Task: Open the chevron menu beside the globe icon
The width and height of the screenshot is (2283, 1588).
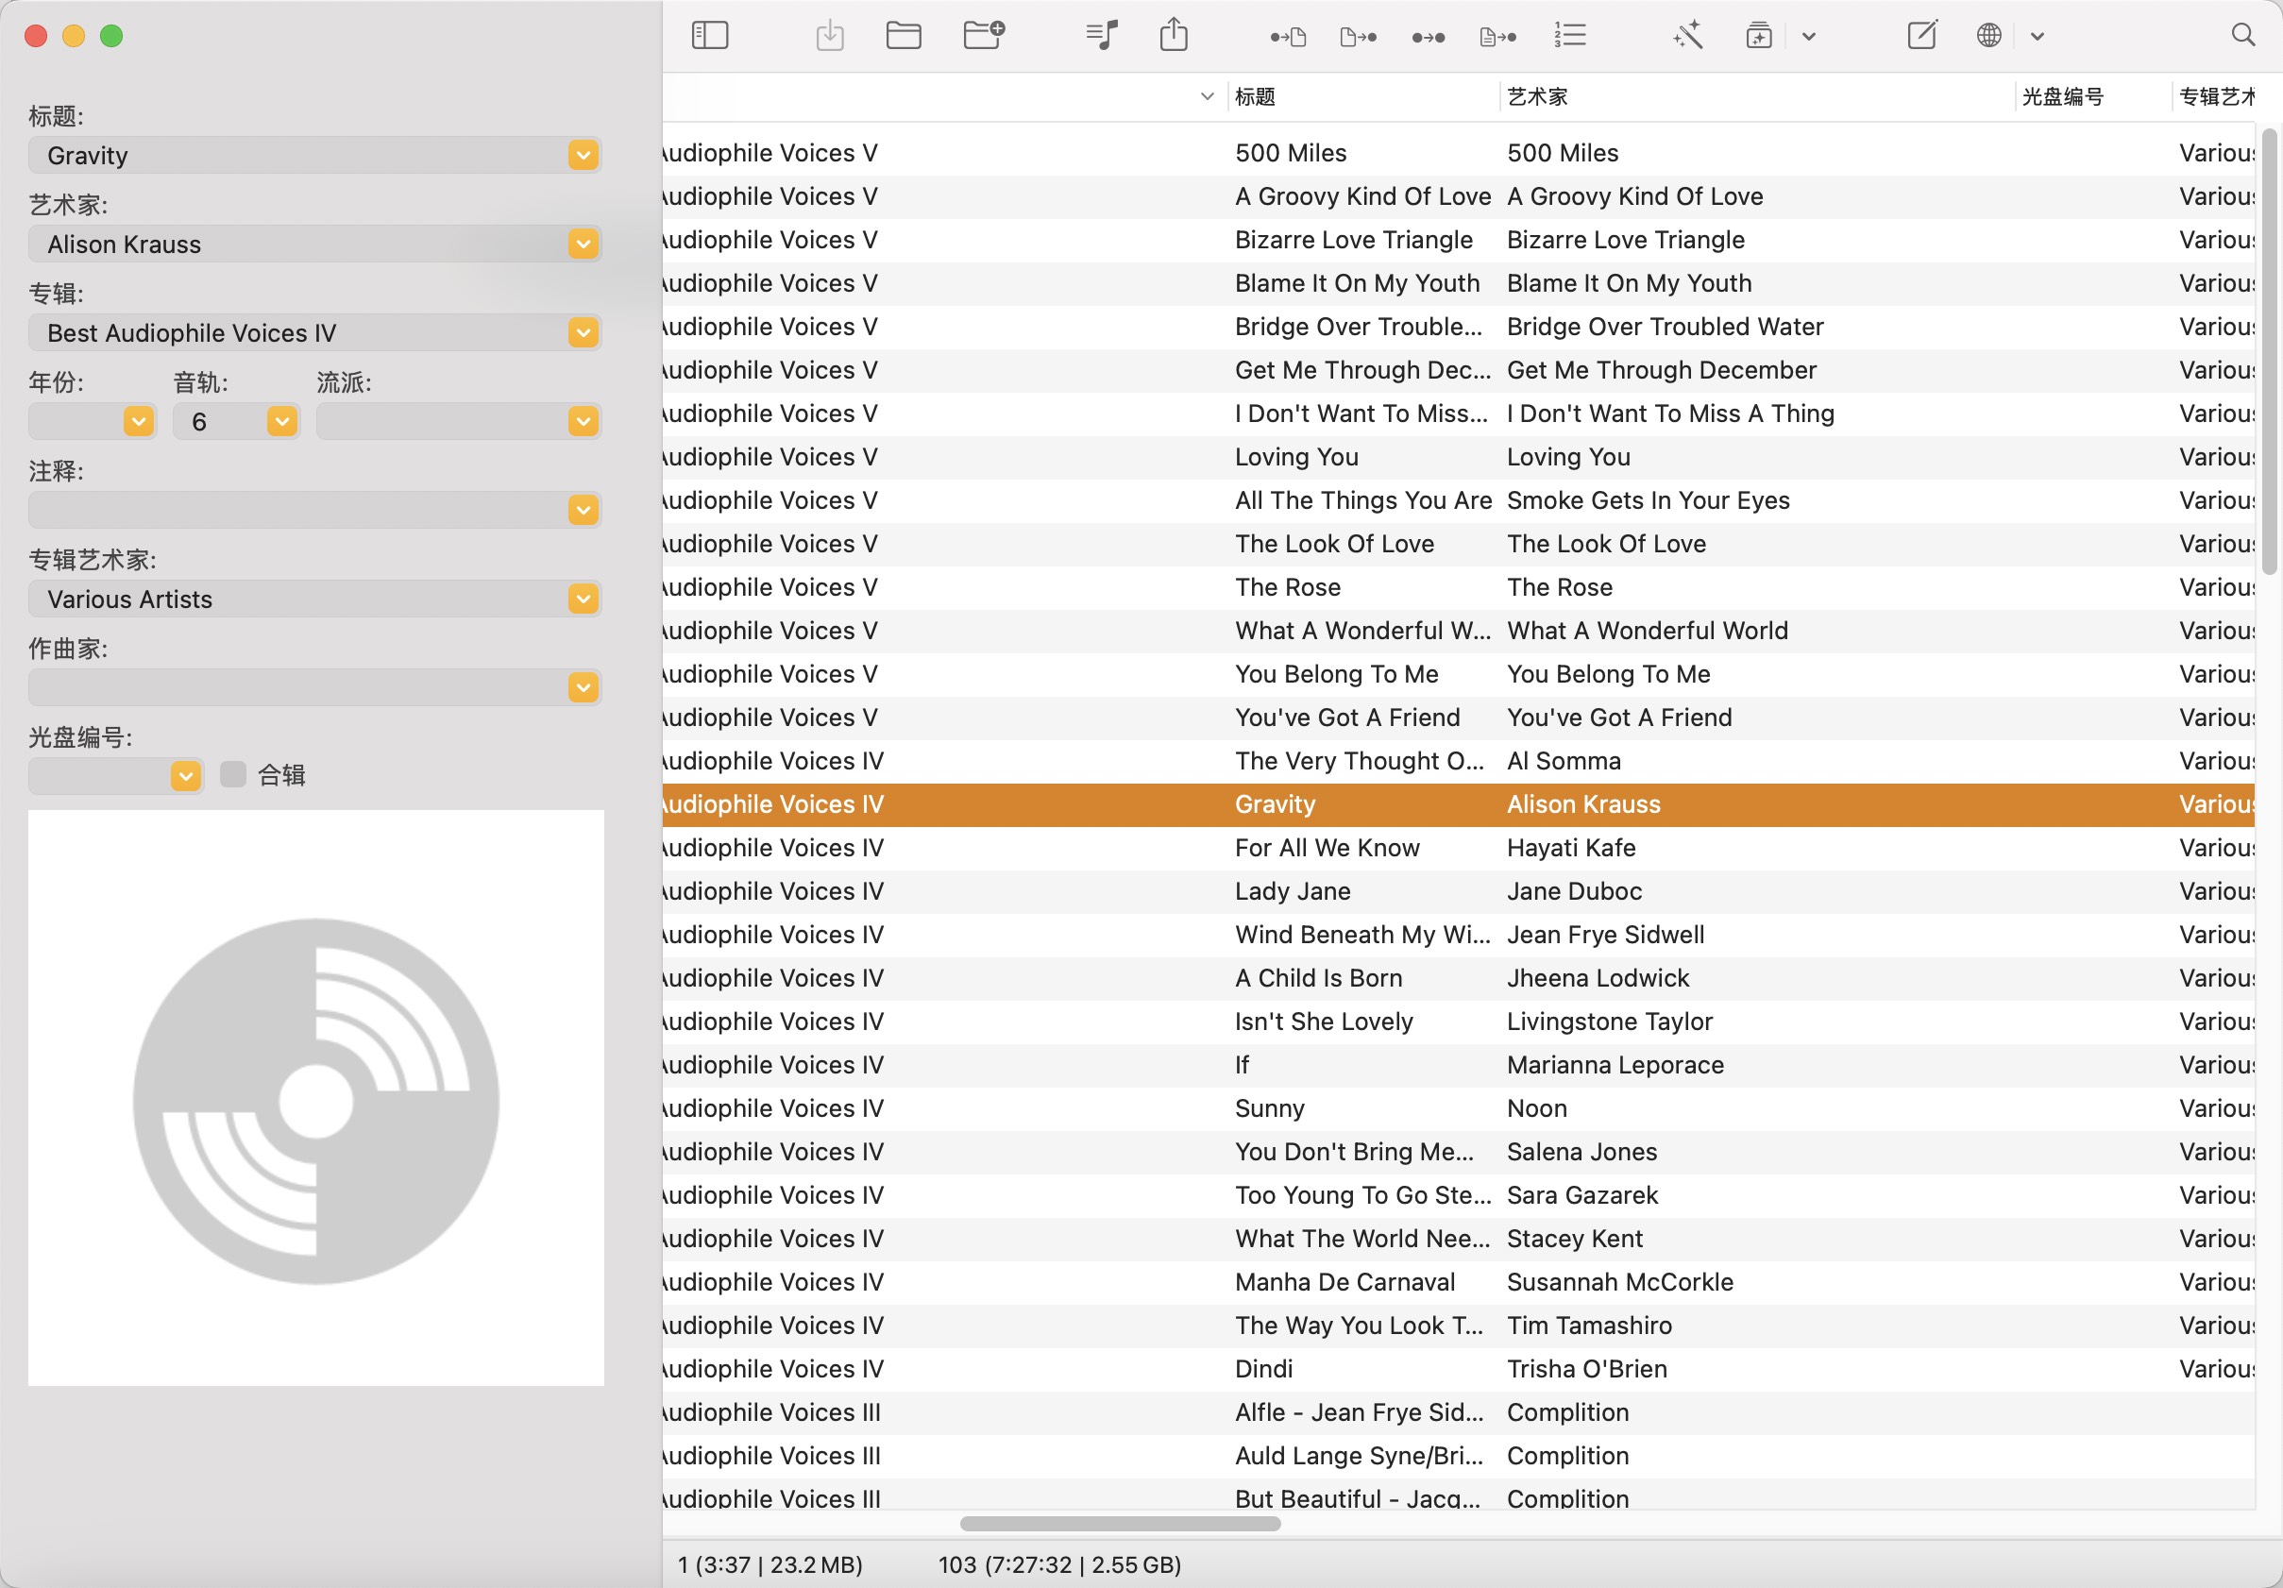Action: [x=2038, y=37]
